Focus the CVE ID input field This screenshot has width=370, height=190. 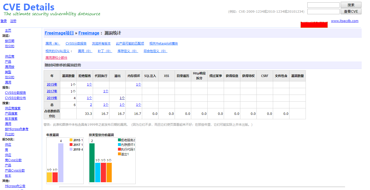coord(323,11)
